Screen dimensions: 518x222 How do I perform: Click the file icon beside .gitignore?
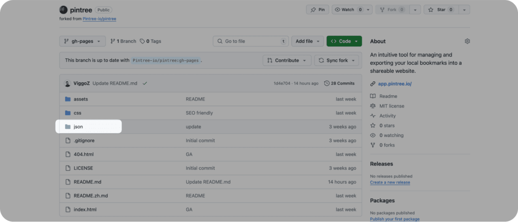coord(68,141)
